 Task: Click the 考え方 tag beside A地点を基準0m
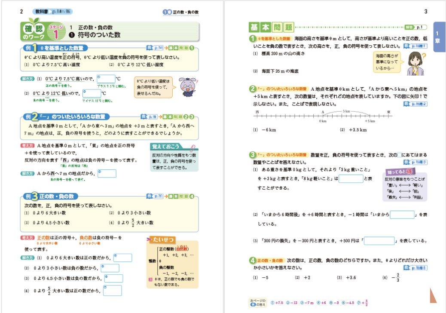pyautogui.click(x=27, y=146)
